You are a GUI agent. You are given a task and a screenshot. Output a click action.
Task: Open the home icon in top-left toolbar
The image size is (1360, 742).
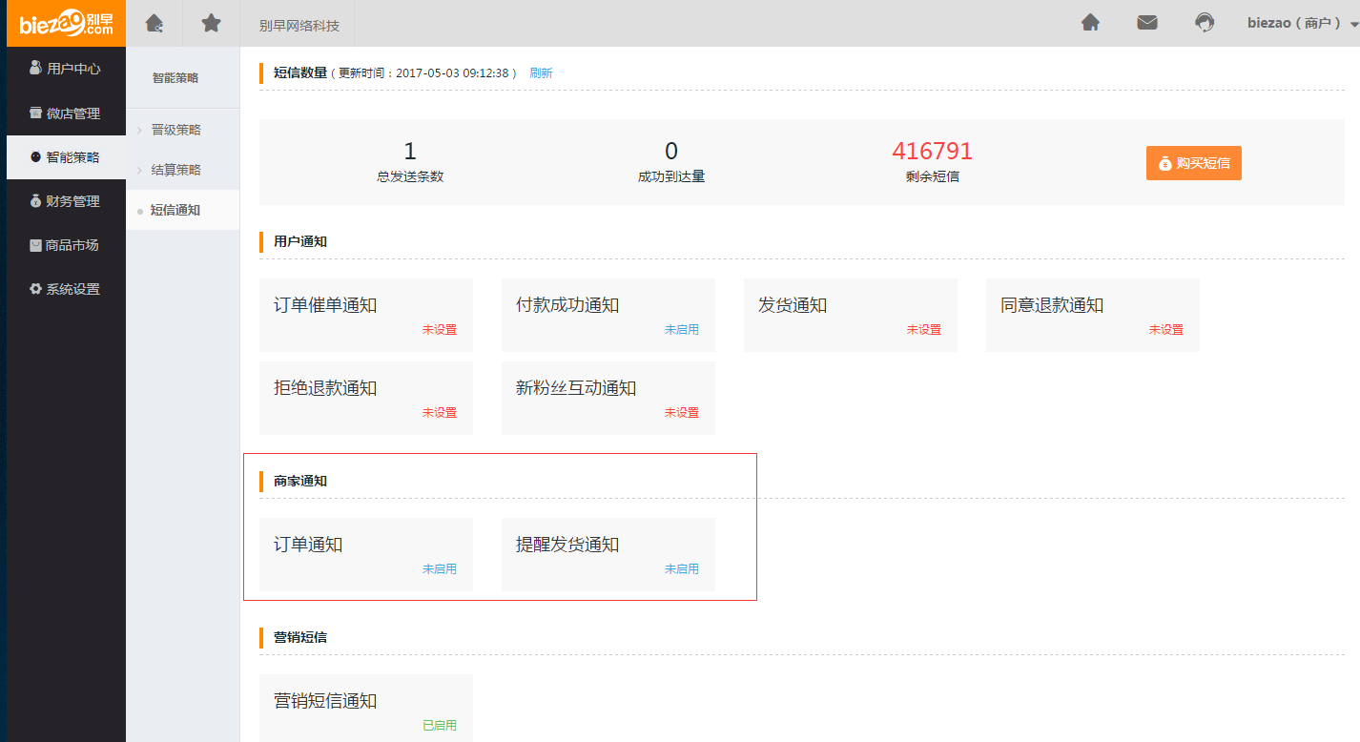click(154, 24)
